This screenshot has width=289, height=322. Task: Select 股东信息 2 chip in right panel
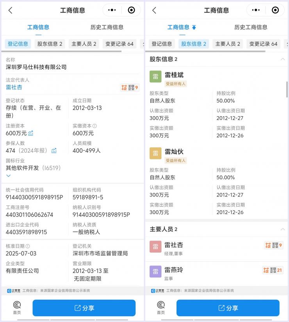194,44
